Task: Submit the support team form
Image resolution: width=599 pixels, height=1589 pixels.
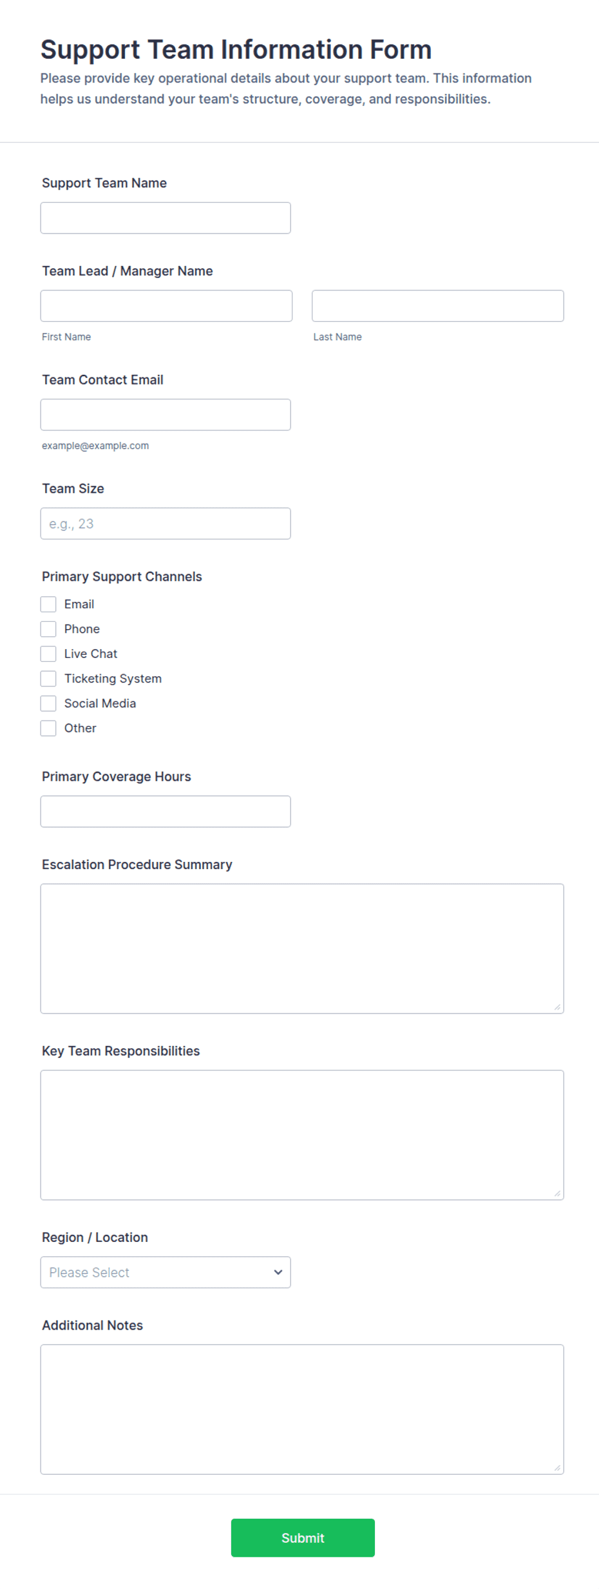Action: click(x=303, y=1538)
